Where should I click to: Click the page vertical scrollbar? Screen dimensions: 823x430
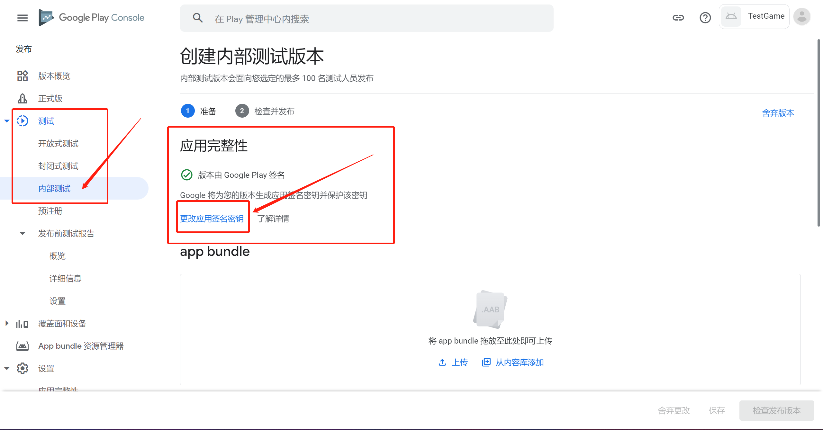click(x=819, y=133)
